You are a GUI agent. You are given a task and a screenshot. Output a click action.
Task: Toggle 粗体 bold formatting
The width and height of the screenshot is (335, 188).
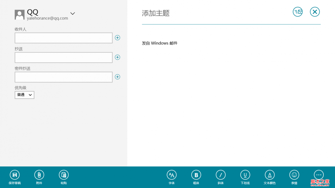click(x=196, y=175)
